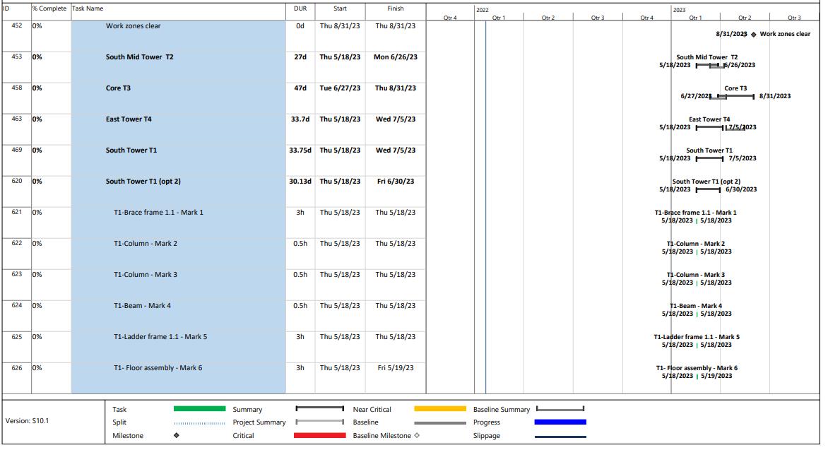Viewport: 828px width, 450px height.
Task: Click the Milestone diamond in the legend
Action: (x=177, y=436)
